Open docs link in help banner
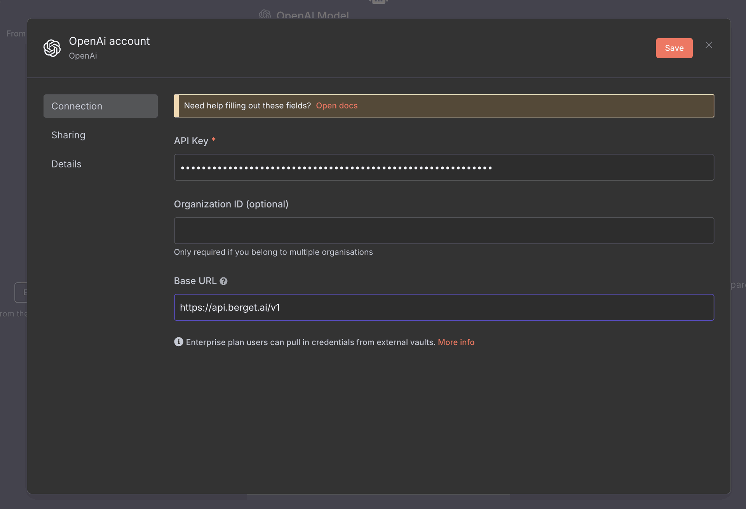This screenshot has height=509, width=746. coord(336,106)
